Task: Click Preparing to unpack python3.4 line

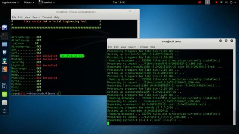Action: coord(149,117)
